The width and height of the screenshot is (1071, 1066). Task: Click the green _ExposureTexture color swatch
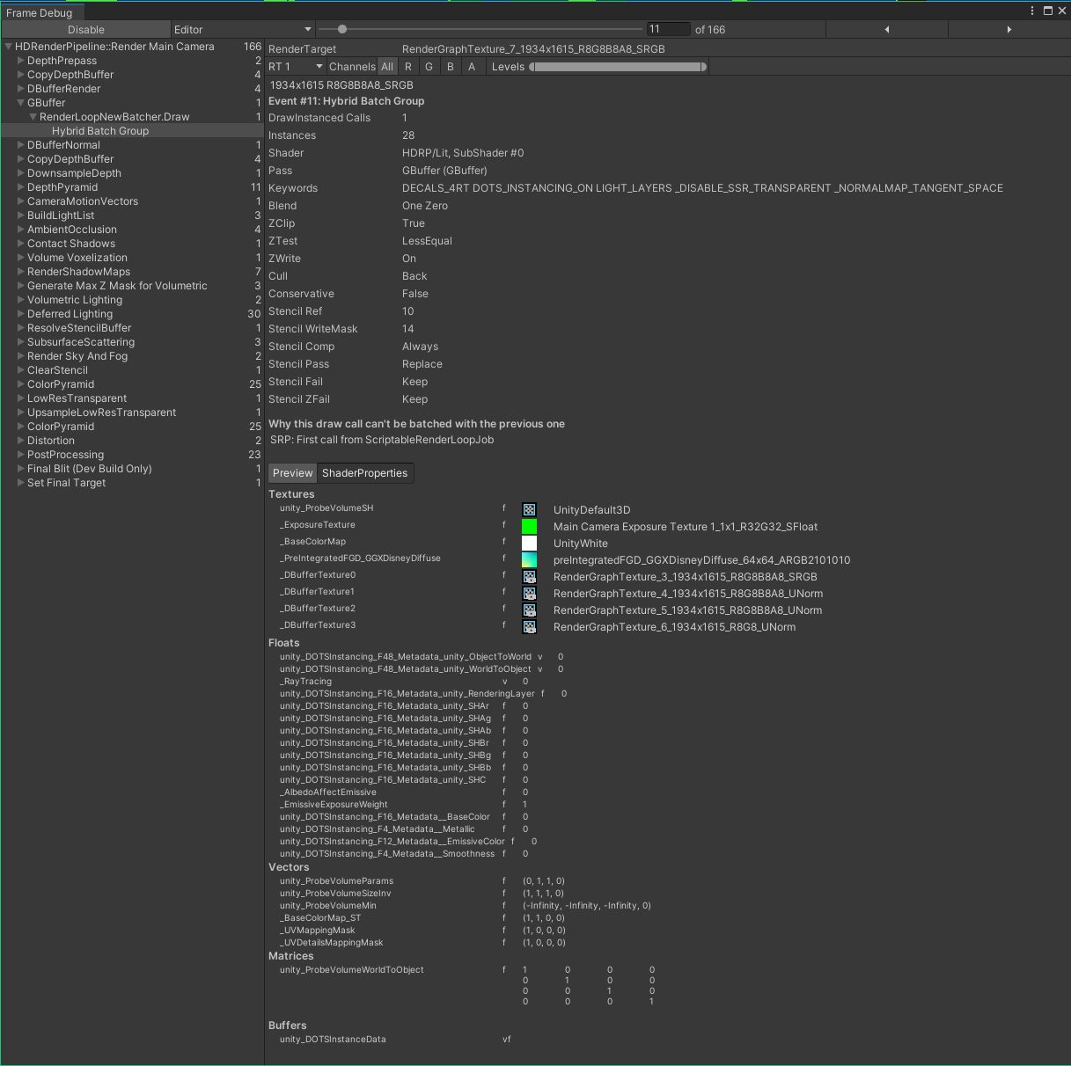pos(529,525)
